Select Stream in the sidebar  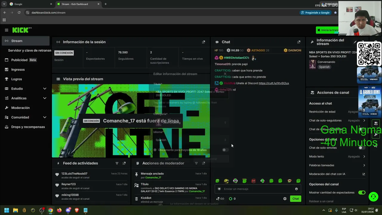[x=26, y=41]
